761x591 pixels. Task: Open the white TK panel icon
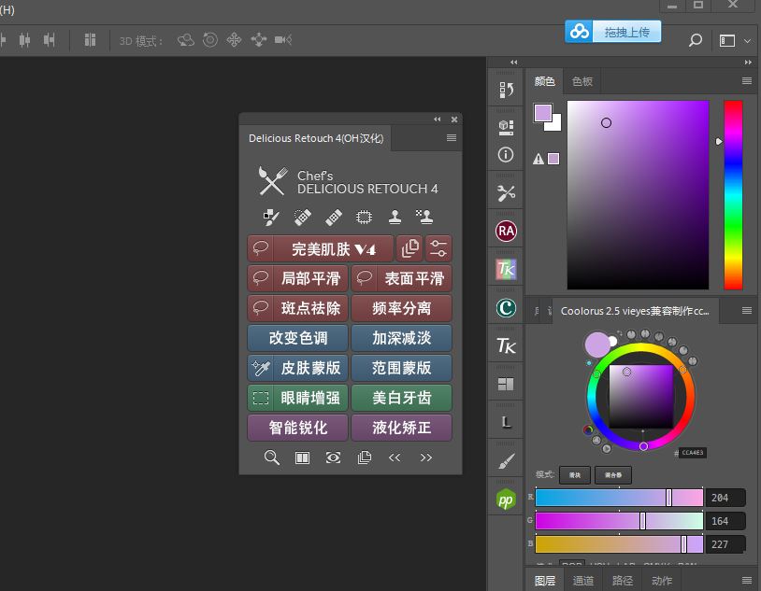pyautogui.click(x=506, y=345)
